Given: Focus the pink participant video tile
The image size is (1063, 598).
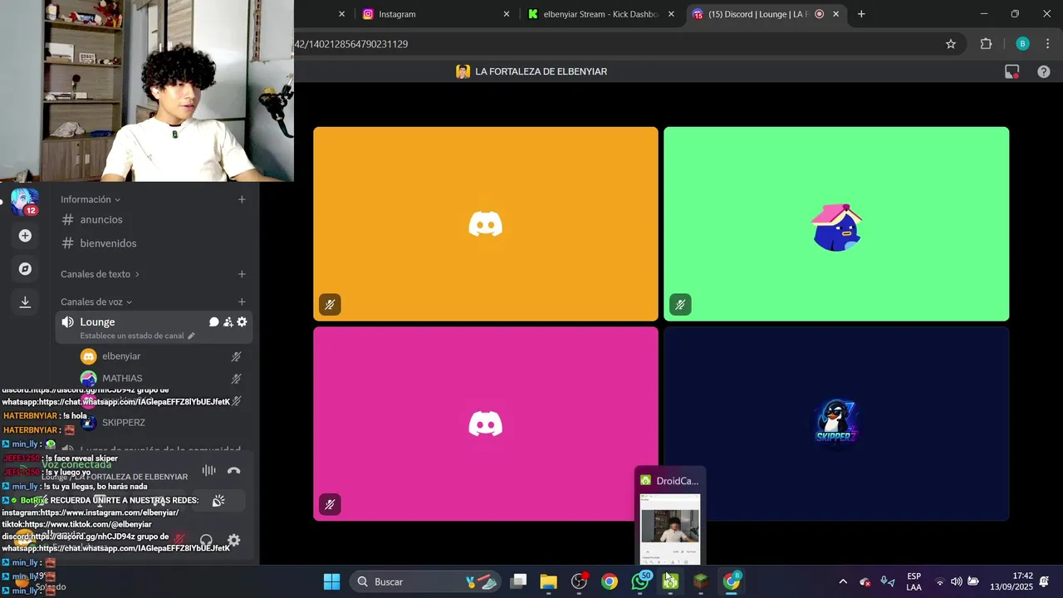Looking at the screenshot, I should (486, 424).
